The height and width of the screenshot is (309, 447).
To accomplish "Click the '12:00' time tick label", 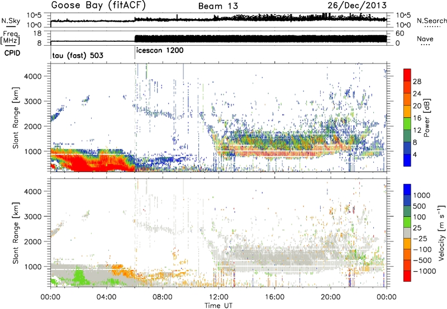I will tap(218, 297).
